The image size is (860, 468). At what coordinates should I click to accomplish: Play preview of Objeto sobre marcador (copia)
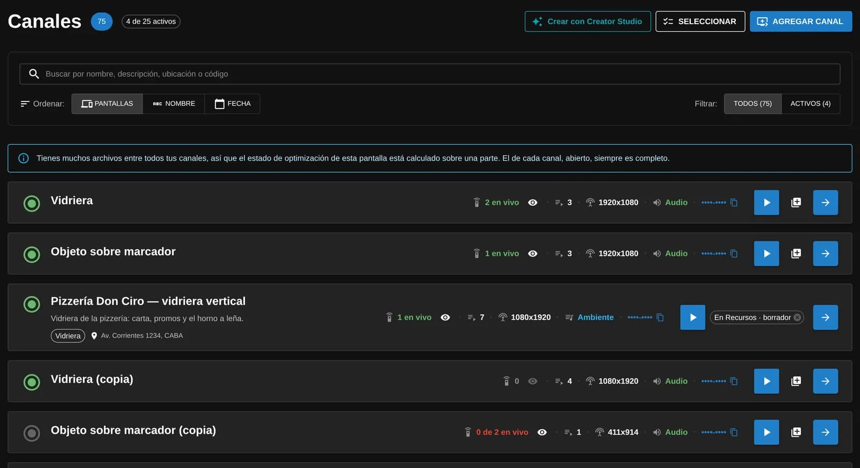[766, 432]
